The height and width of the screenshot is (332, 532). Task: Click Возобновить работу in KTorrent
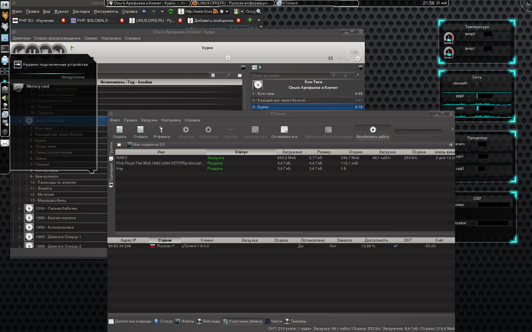click(373, 132)
